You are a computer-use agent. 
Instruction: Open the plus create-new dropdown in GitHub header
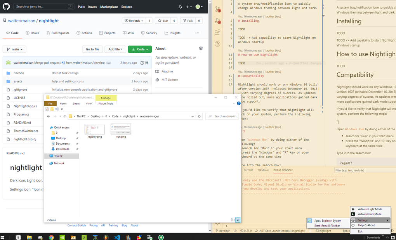pyautogui.click(x=189, y=7)
